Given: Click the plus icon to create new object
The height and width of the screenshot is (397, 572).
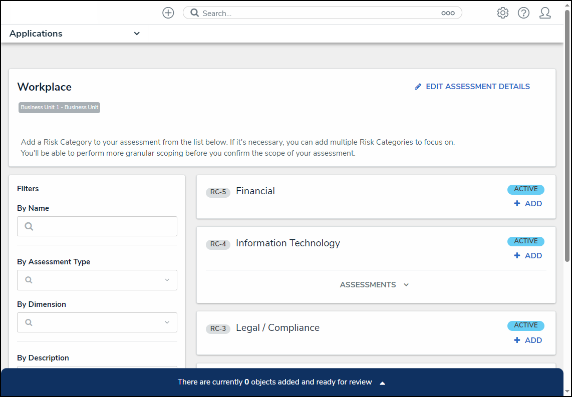Looking at the screenshot, I should coord(168,13).
